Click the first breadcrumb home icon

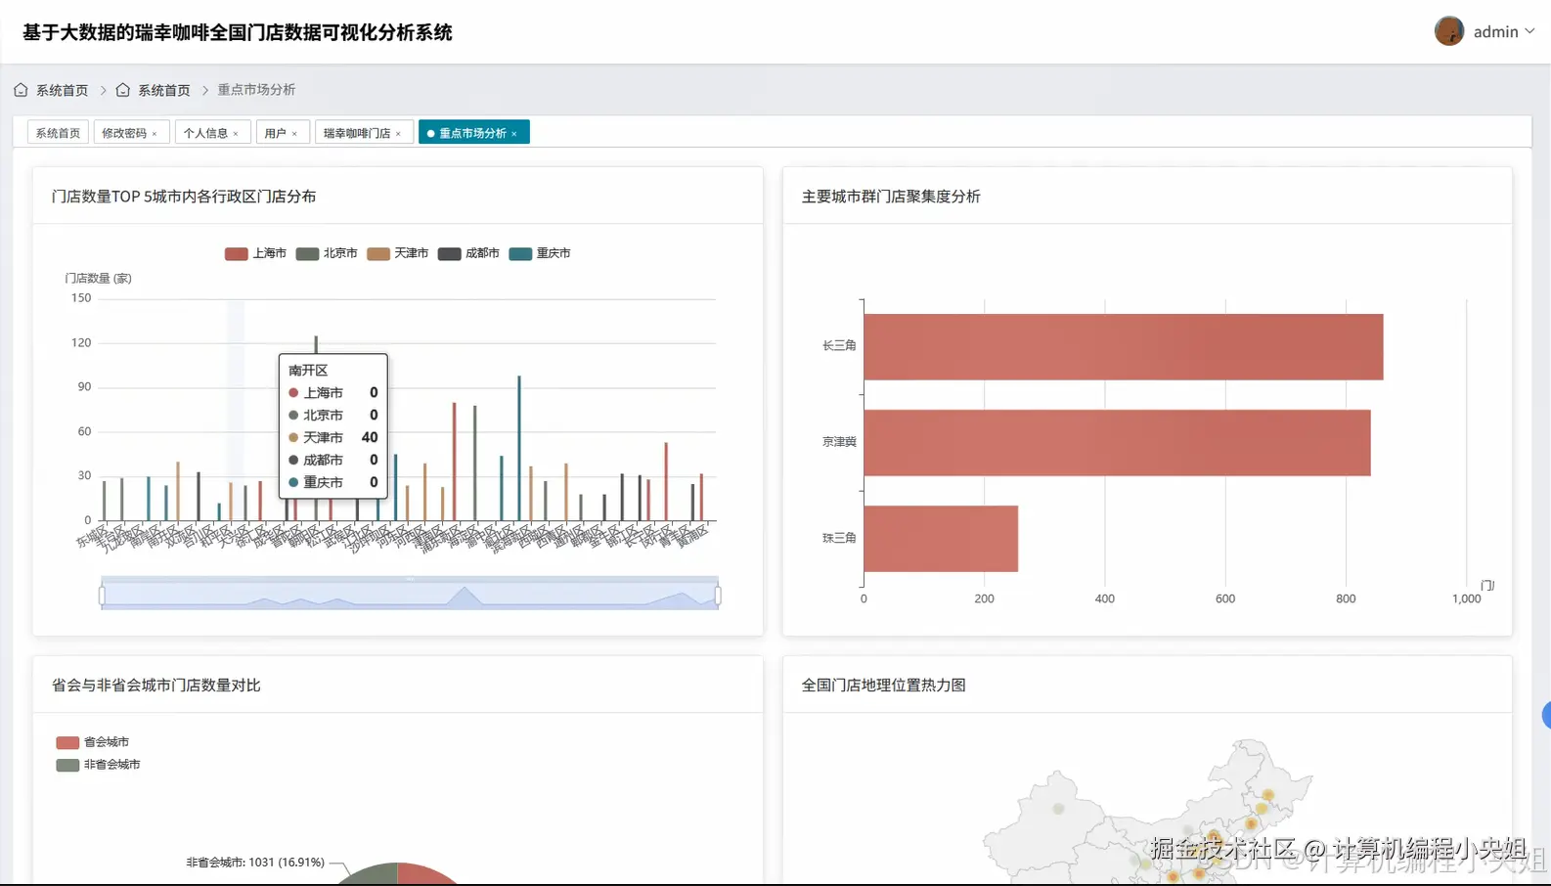(21, 90)
